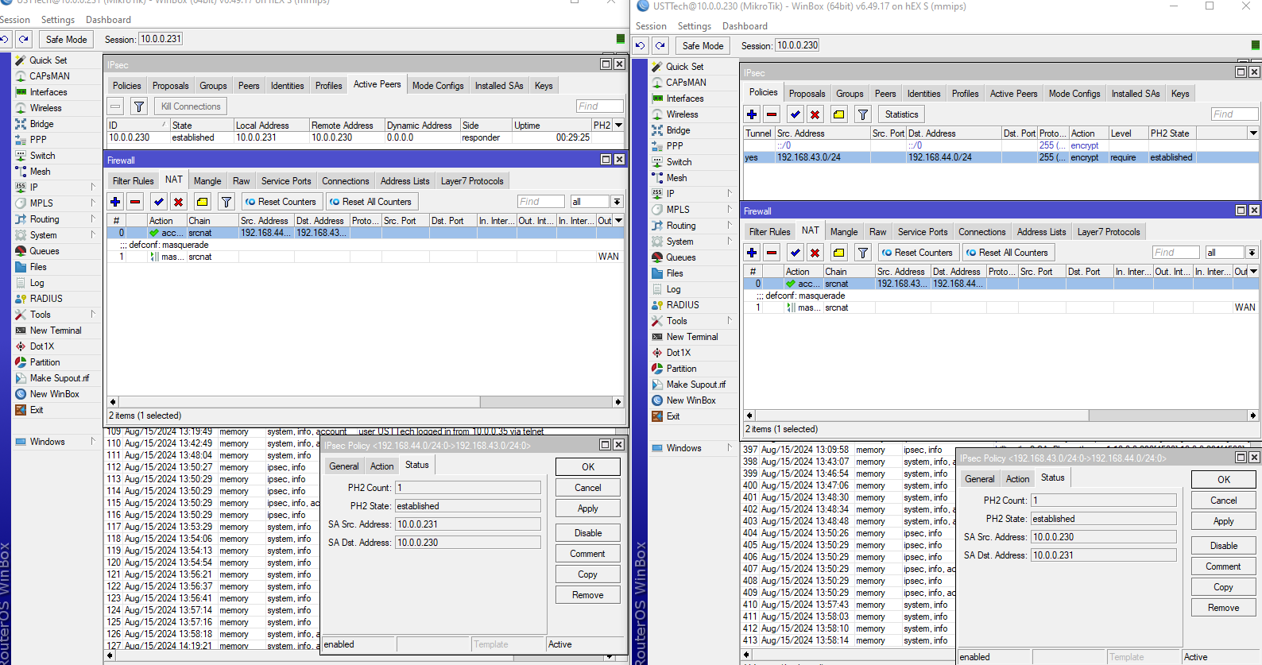Switch to Active Peers tab in right IPsec window

pos(1013,94)
